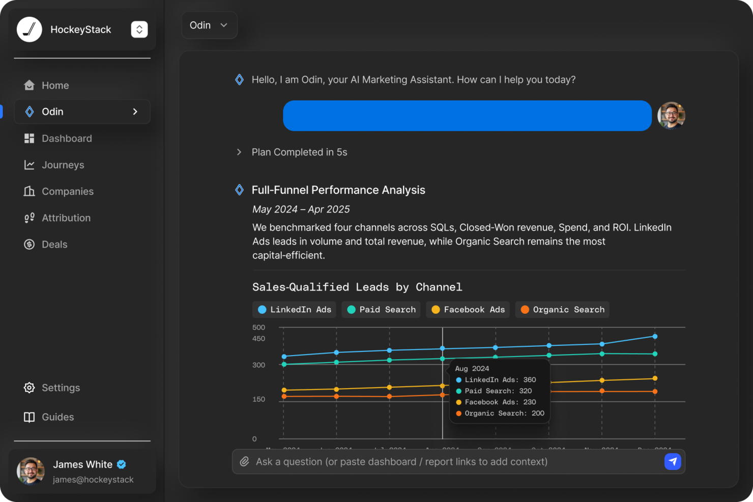Select the Attribution icon
The height and width of the screenshot is (502, 753).
pyautogui.click(x=29, y=218)
